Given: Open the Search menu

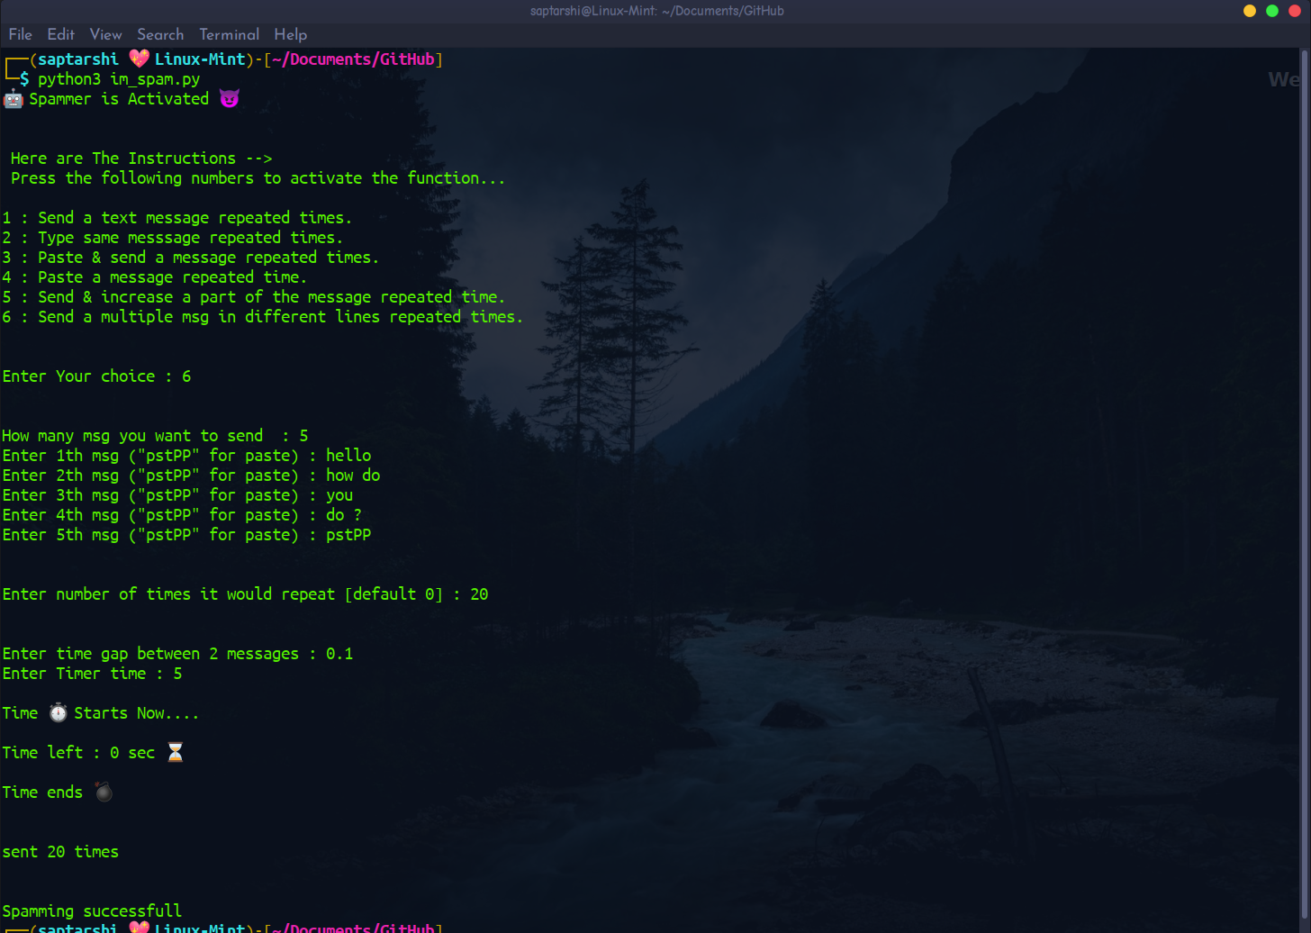Looking at the screenshot, I should pyautogui.click(x=160, y=34).
